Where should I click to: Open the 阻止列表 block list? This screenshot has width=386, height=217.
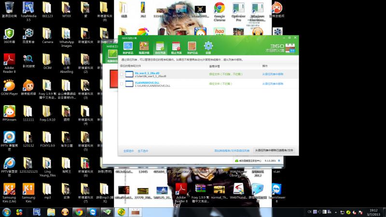click(x=176, y=47)
